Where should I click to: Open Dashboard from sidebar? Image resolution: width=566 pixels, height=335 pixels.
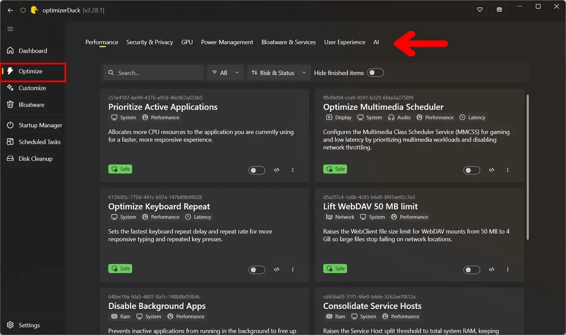(x=32, y=50)
